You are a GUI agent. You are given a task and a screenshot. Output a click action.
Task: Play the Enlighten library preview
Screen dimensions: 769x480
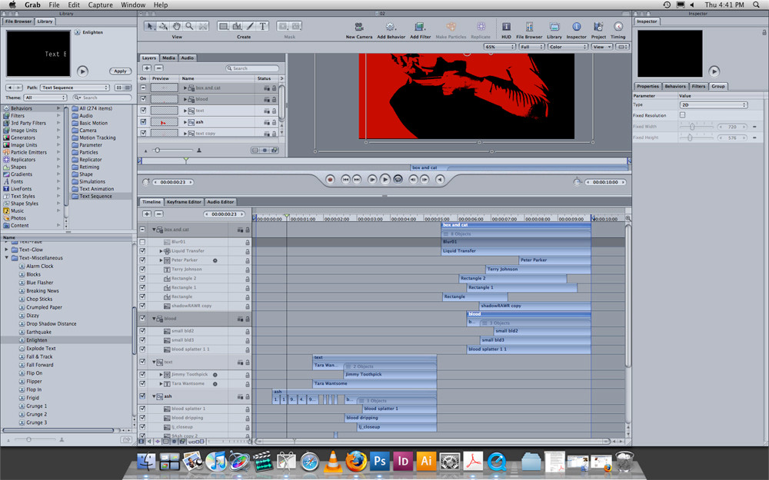pos(82,71)
